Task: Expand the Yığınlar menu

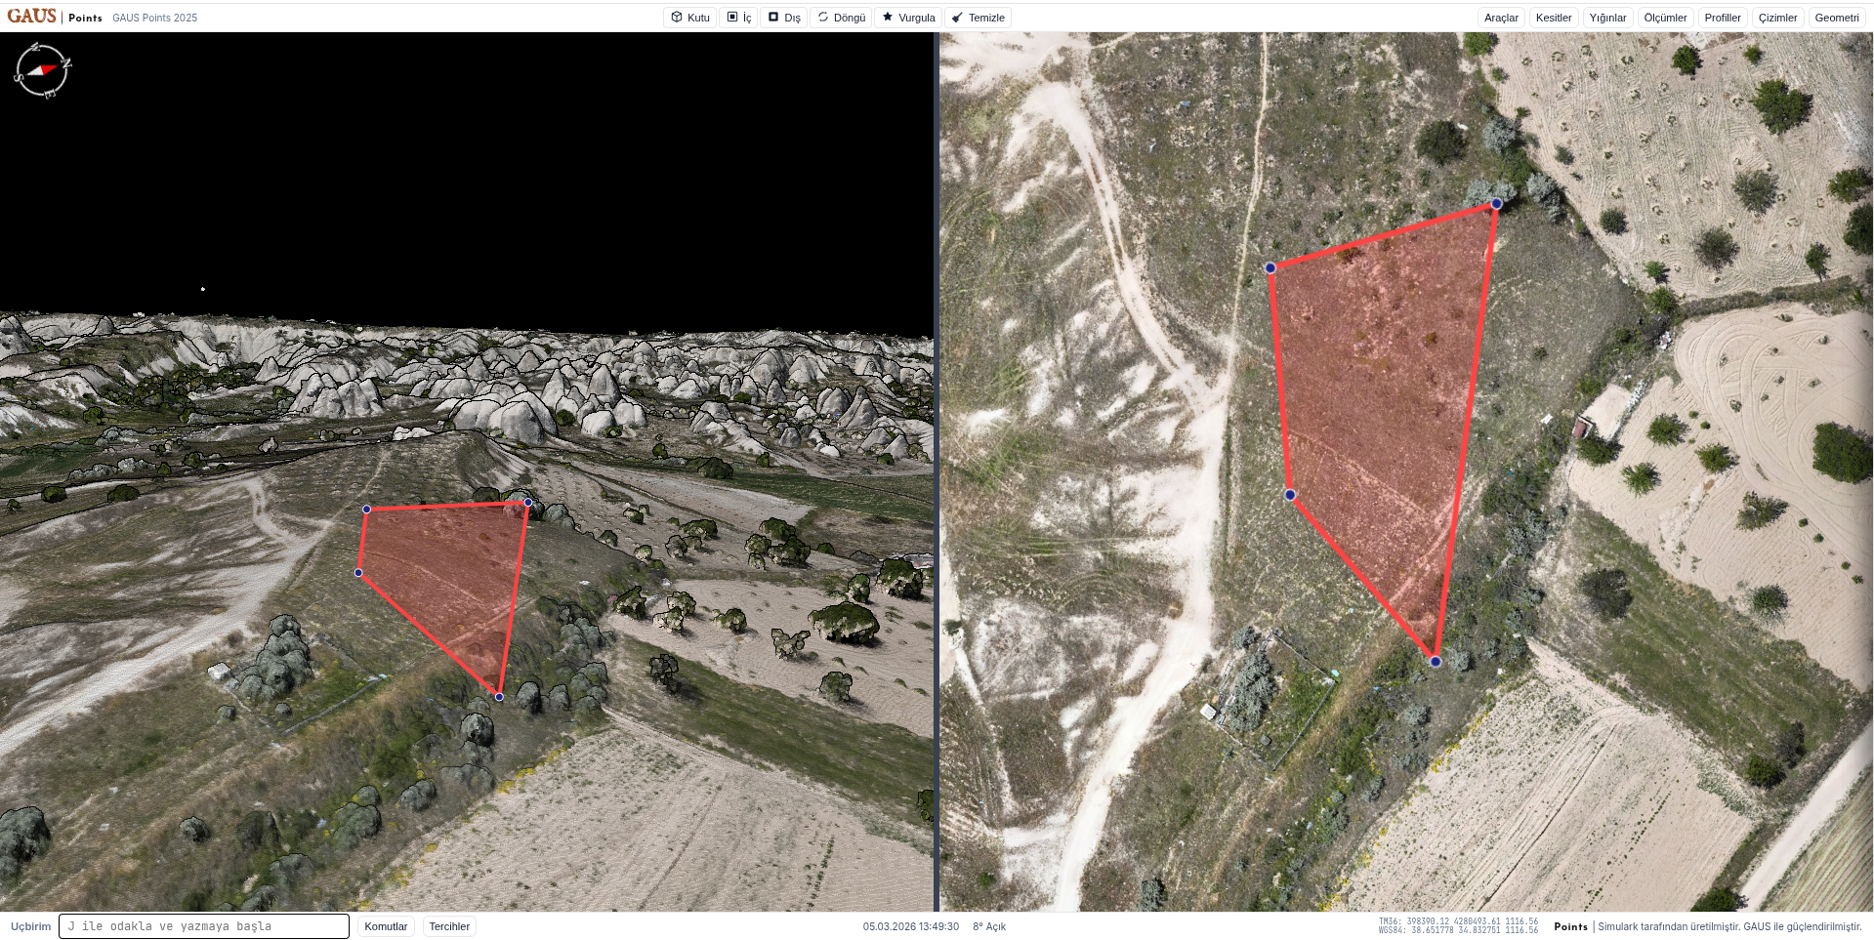Action: coord(1607,18)
